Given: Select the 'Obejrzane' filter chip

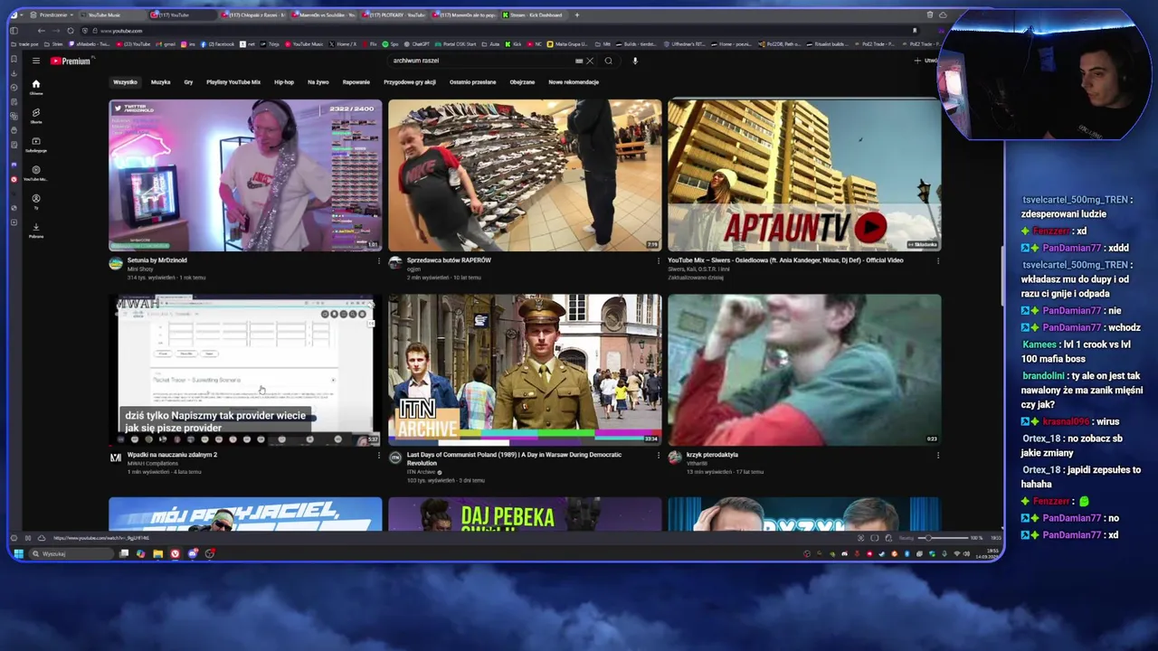Looking at the screenshot, I should click(x=522, y=82).
